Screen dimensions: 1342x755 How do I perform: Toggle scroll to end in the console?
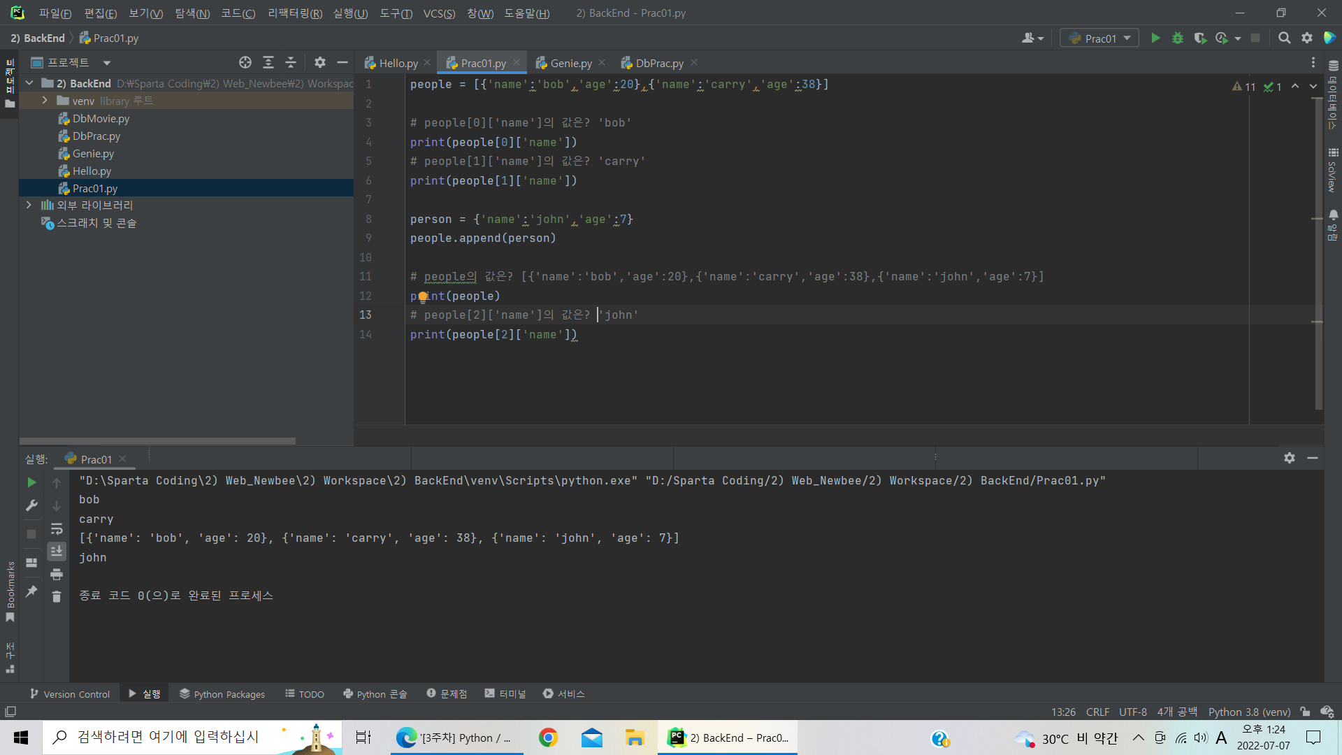tap(57, 552)
